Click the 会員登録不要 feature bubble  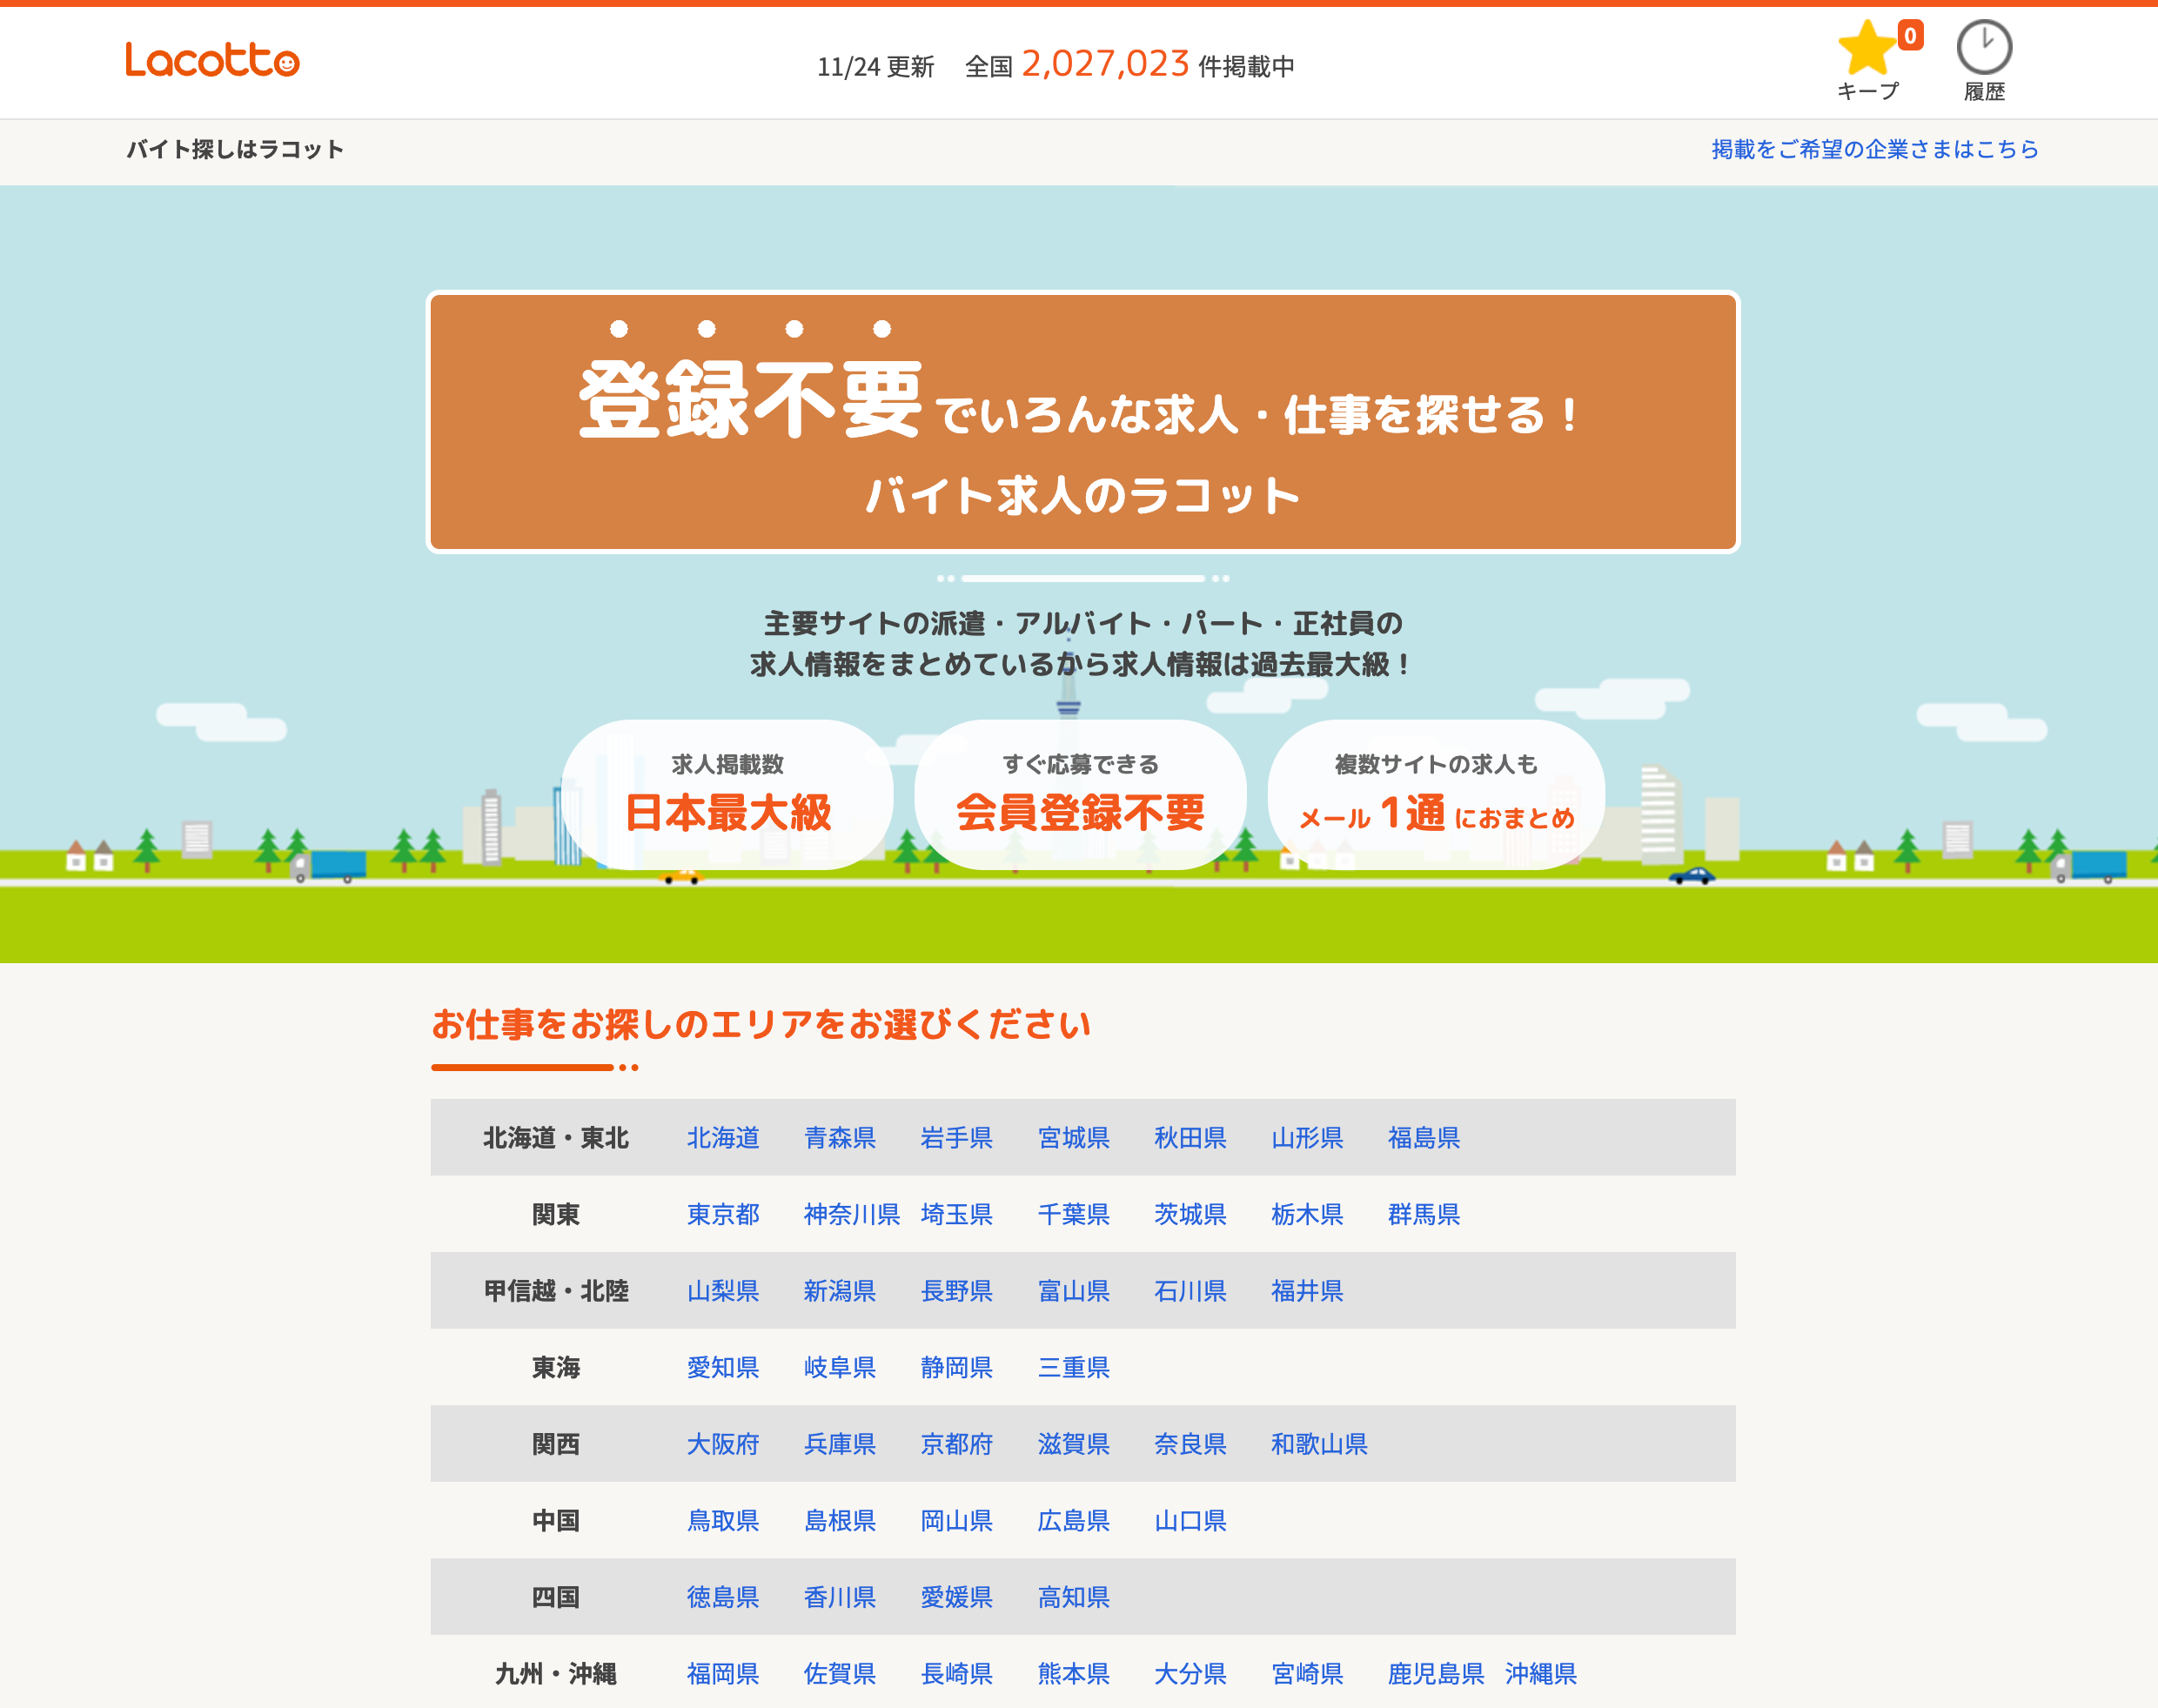pyautogui.click(x=1080, y=795)
